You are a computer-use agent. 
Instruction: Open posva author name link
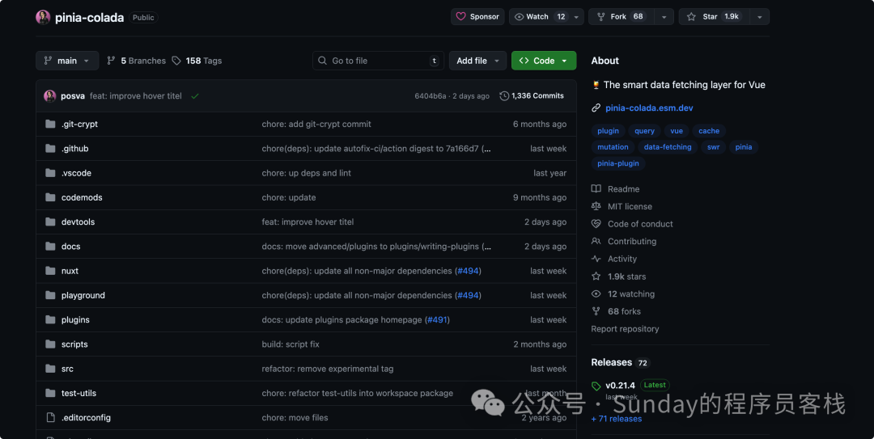tap(73, 96)
